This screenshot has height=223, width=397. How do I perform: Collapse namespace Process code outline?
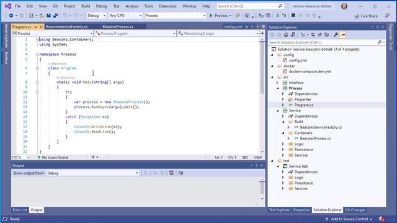pos(37,54)
